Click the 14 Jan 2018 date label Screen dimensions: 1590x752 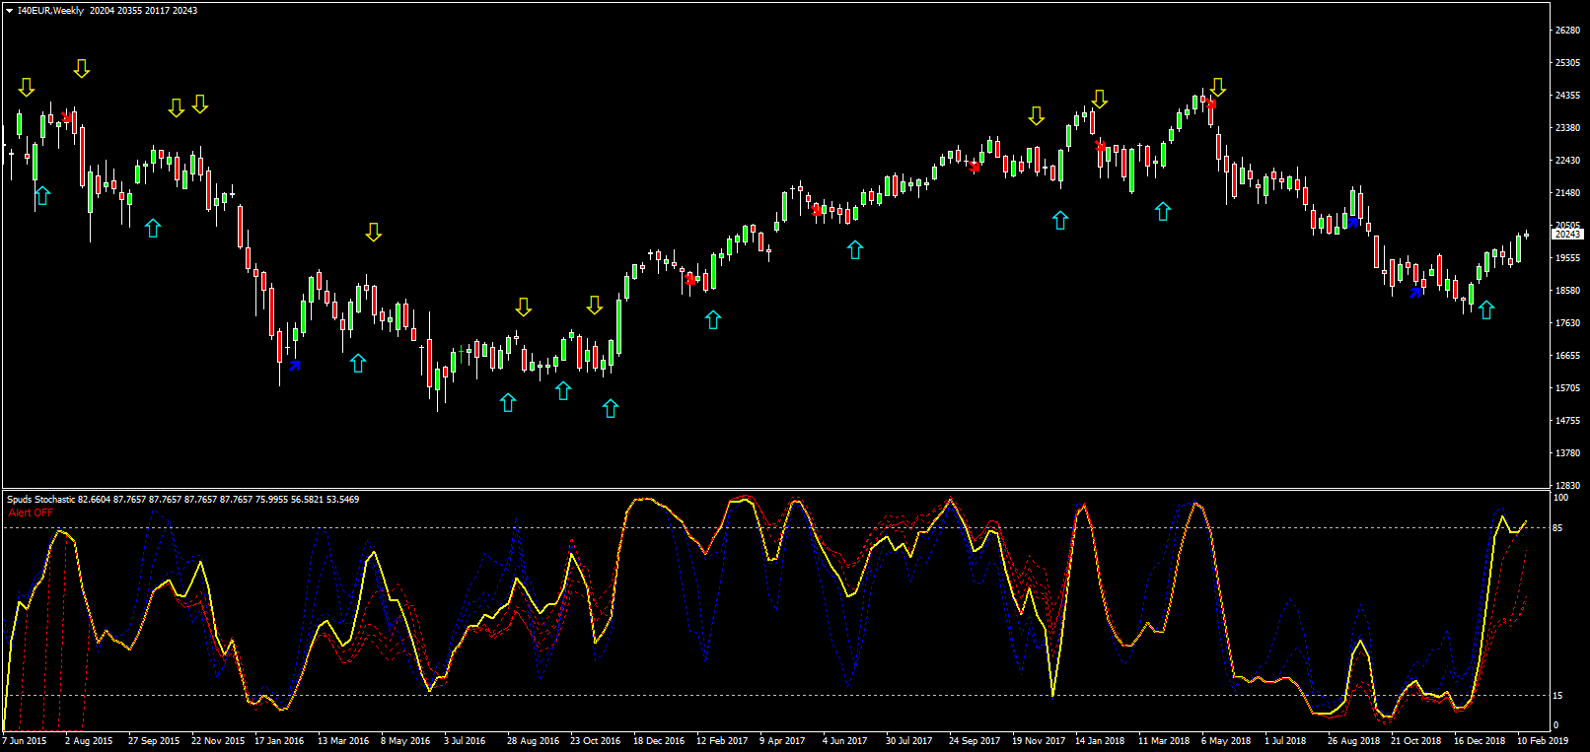point(1100,741)
